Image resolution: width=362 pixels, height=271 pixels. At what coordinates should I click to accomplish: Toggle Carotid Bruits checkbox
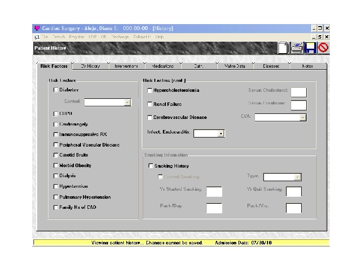click(x=56, y=155)
